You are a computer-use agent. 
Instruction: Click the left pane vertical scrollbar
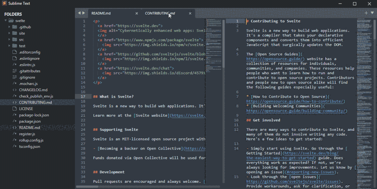click(x=224, y=44)
